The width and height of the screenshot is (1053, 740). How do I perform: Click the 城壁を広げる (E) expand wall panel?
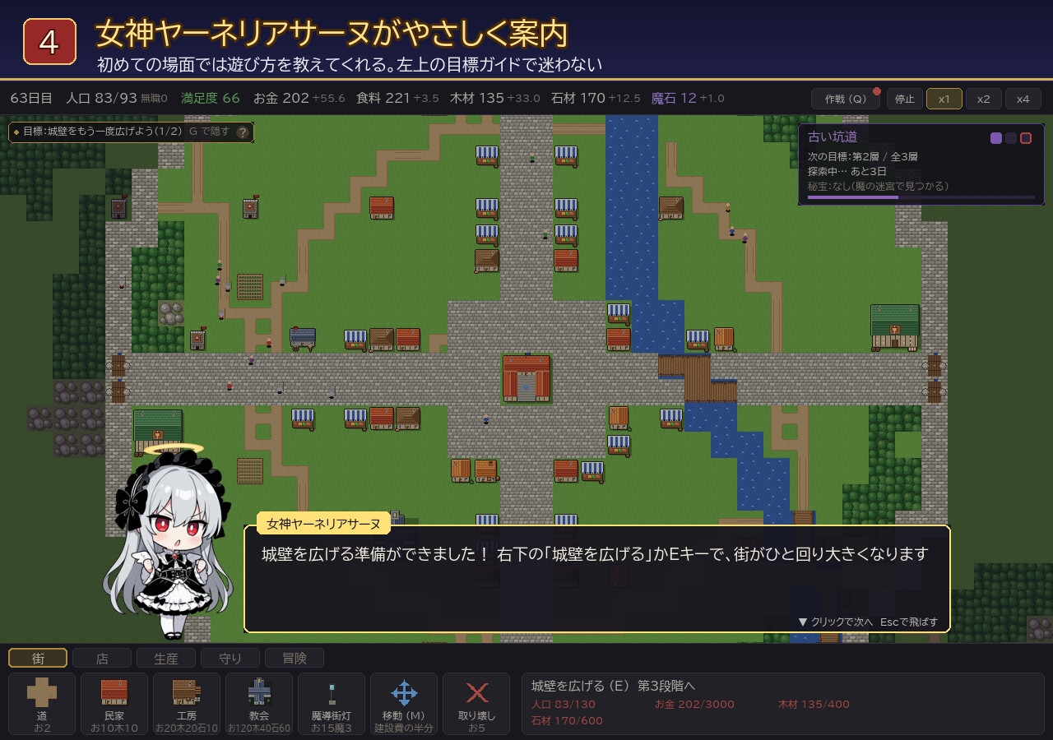(782, 704)
